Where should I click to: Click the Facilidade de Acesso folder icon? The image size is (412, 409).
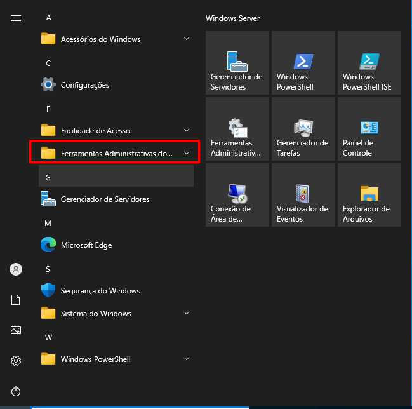pyautogui.click(x=48, y=130)
